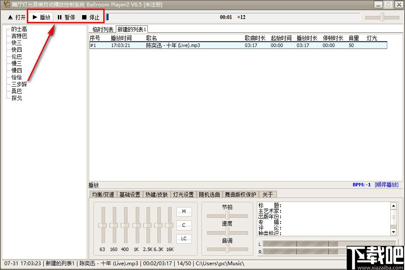405x270 pixels.
Task: Click scroll up arrow in tag info box
Action: coord(393,206)
